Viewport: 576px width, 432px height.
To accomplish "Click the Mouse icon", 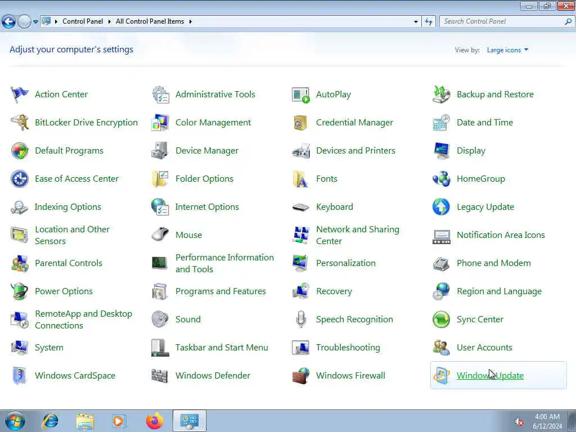I will (160, 235).
